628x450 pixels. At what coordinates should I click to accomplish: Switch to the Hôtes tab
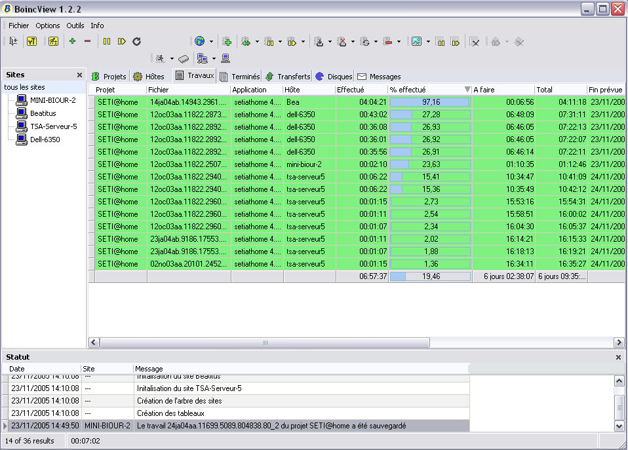pyautogui.click(x=149, y=77)
